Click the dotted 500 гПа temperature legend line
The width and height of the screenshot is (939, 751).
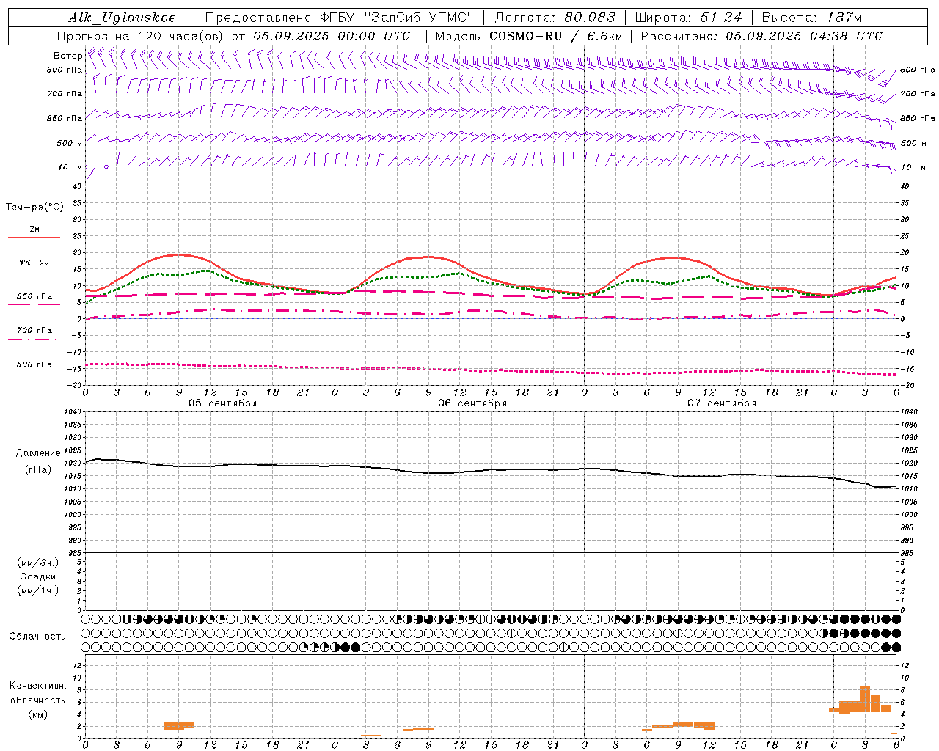click(32, 373)
